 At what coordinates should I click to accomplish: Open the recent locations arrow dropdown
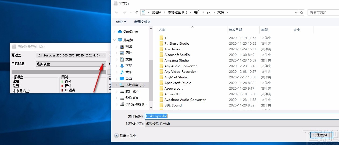pyautogui.click(x=131, y=12)
